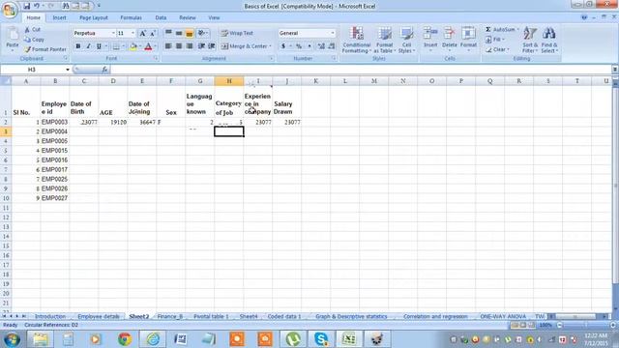Decrease the cell indent
Image resolution: width=619 pixels, height=348 pixels.
coord(201,46)
